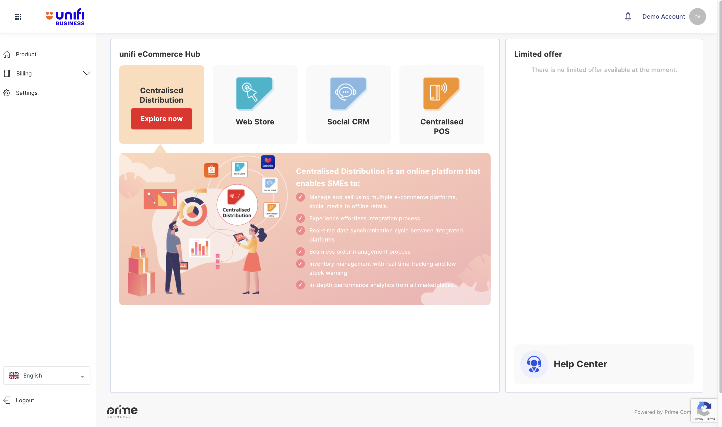This screenshot has height=427, width=722.
Task: Select the Web Store icon tile
Action: [x=255, y=94]
